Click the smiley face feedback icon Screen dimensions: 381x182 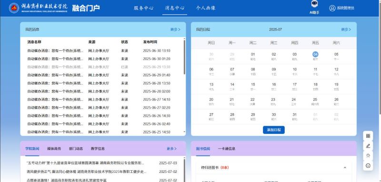point(368,165)
